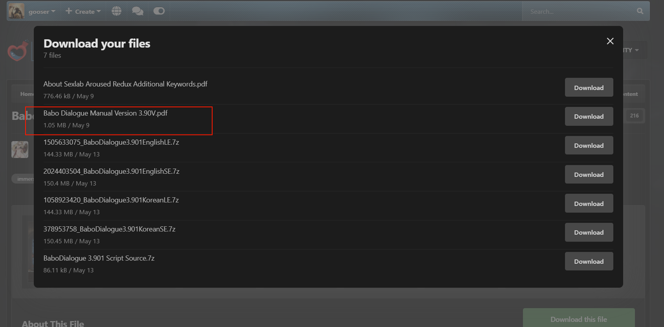Click the magnifier search icon
Screen dimensions: 664x327
click(x=640, y=11)
